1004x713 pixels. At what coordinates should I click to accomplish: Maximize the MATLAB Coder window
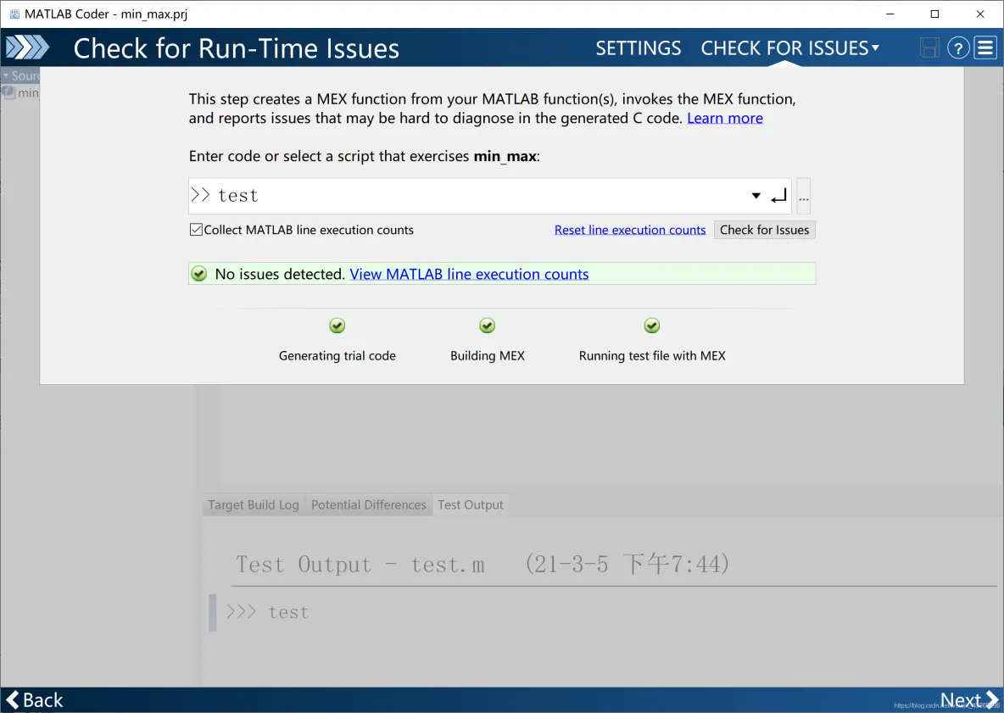[934, 14]
